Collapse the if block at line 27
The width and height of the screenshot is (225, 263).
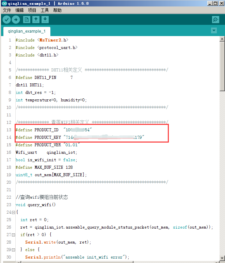coord(13,235)
